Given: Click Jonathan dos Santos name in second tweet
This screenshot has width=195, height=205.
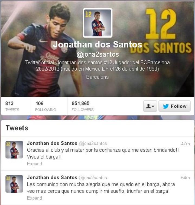Looking at the screenshot, I should (52, 177).
